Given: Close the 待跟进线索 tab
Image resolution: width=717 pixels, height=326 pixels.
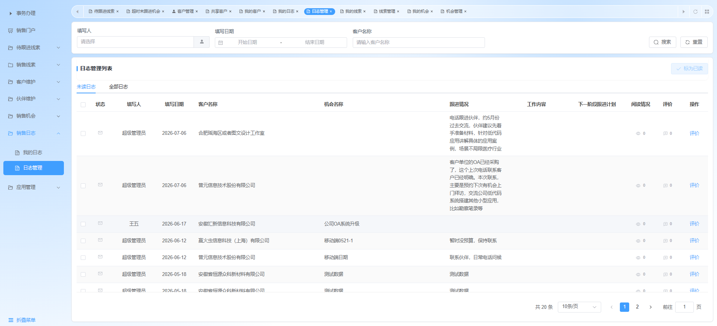Looking at the screenshot, I should click(117, 12).
